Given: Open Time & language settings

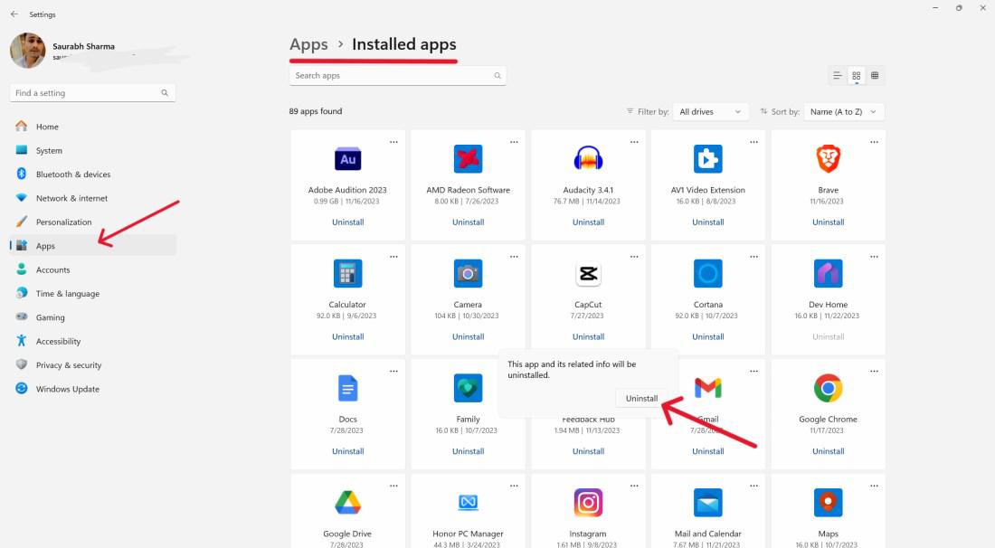Looking at the screenshot, I should coord(92,294).
